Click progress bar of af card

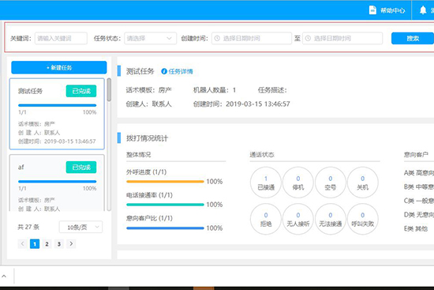58,182
